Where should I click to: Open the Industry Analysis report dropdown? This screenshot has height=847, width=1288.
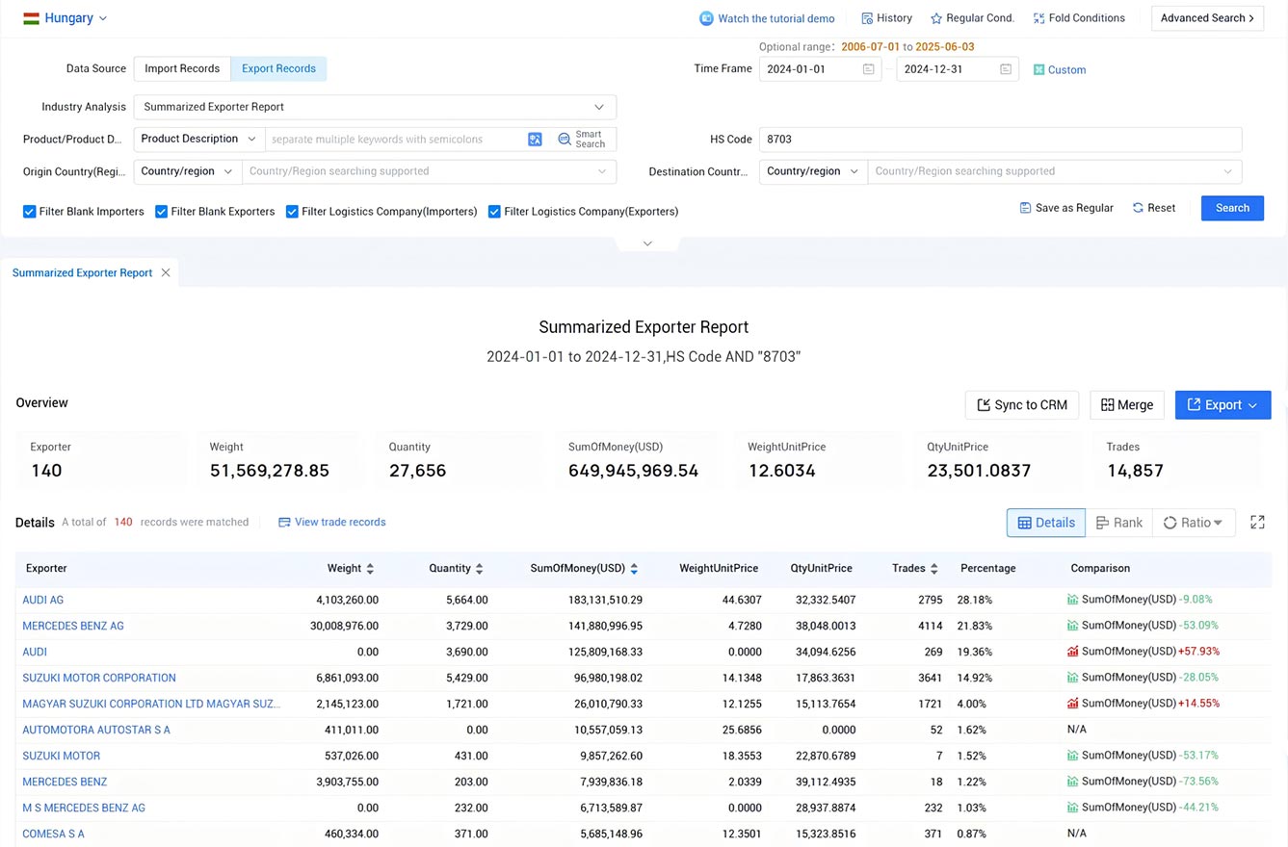coord(375,107)
